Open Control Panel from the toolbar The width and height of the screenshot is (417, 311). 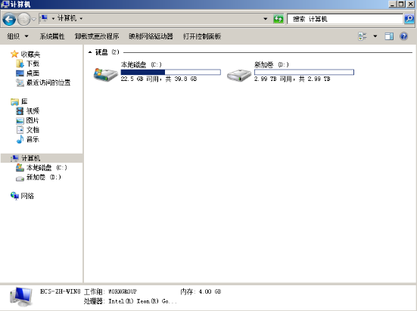point(202,36)
